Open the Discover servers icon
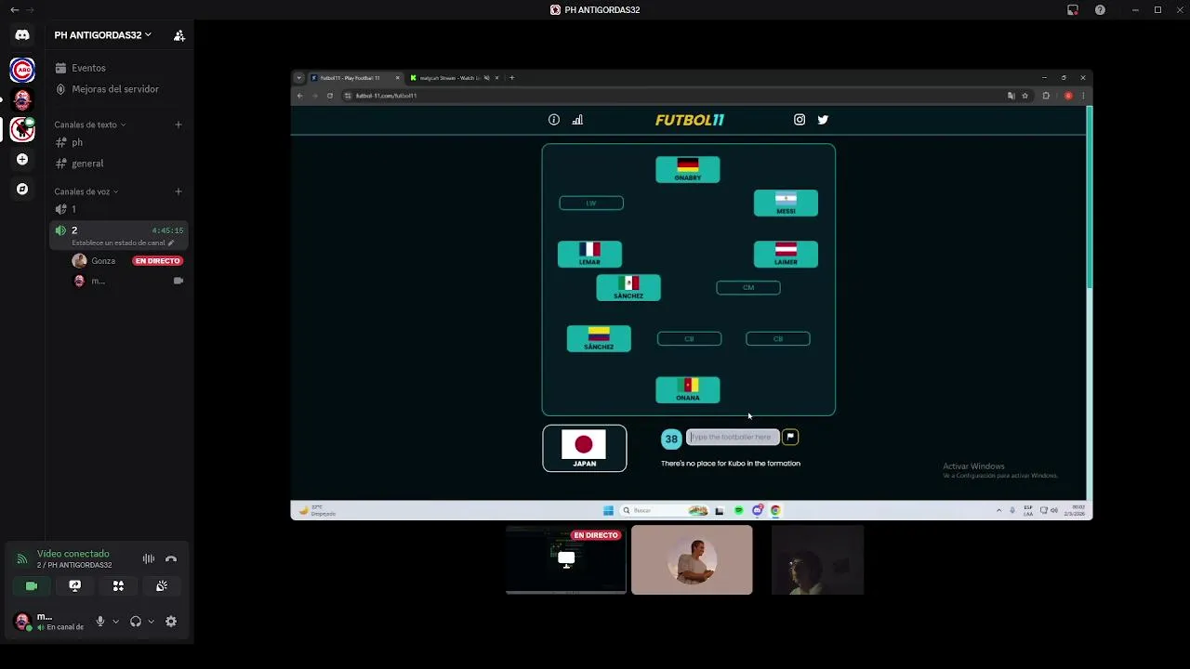Viewport: 1190px width, 669px height. point(22,189)
